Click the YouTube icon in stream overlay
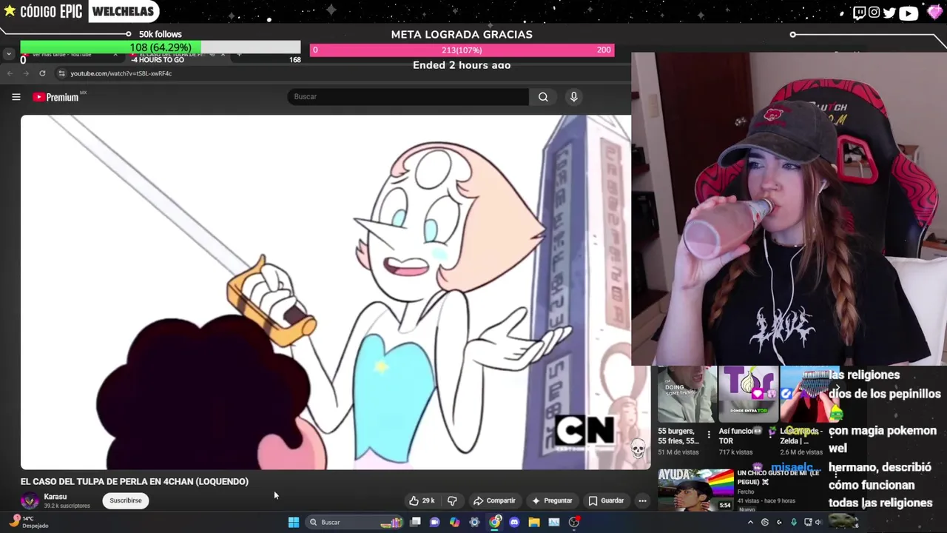The image size is (947, 533). [909, 13]
